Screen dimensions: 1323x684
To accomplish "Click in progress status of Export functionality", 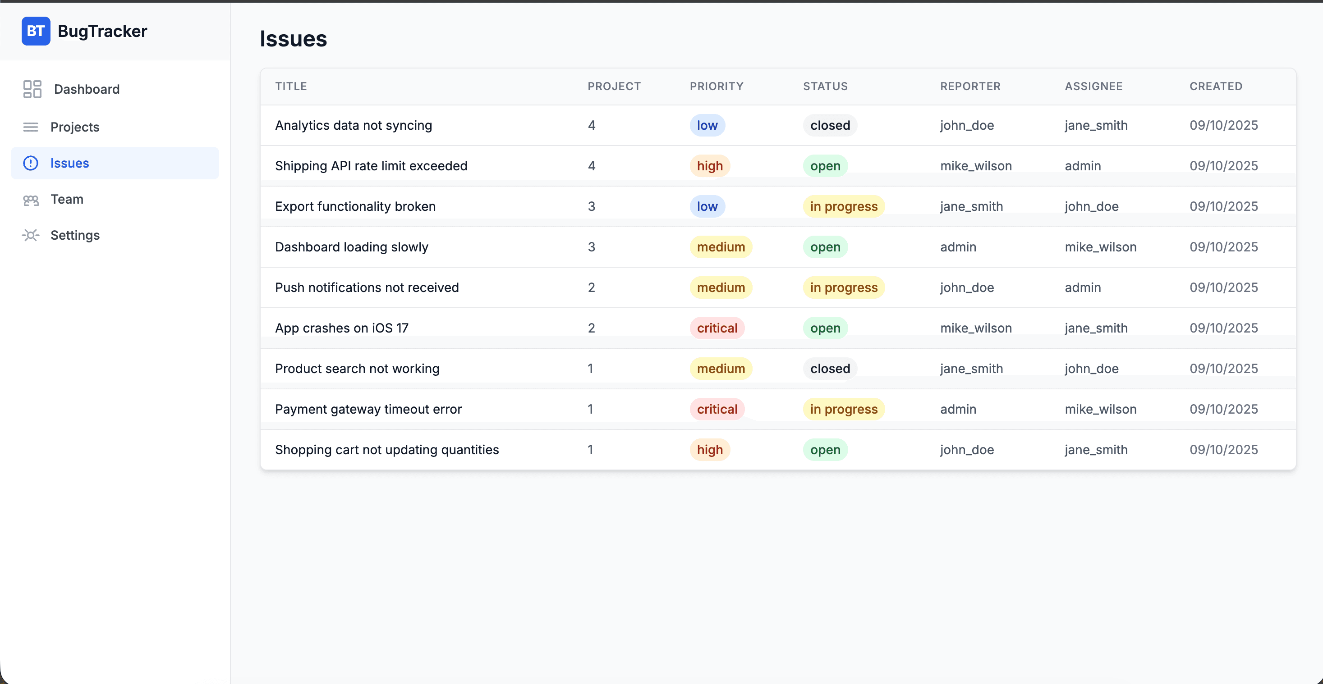I will tap(844, 206).
